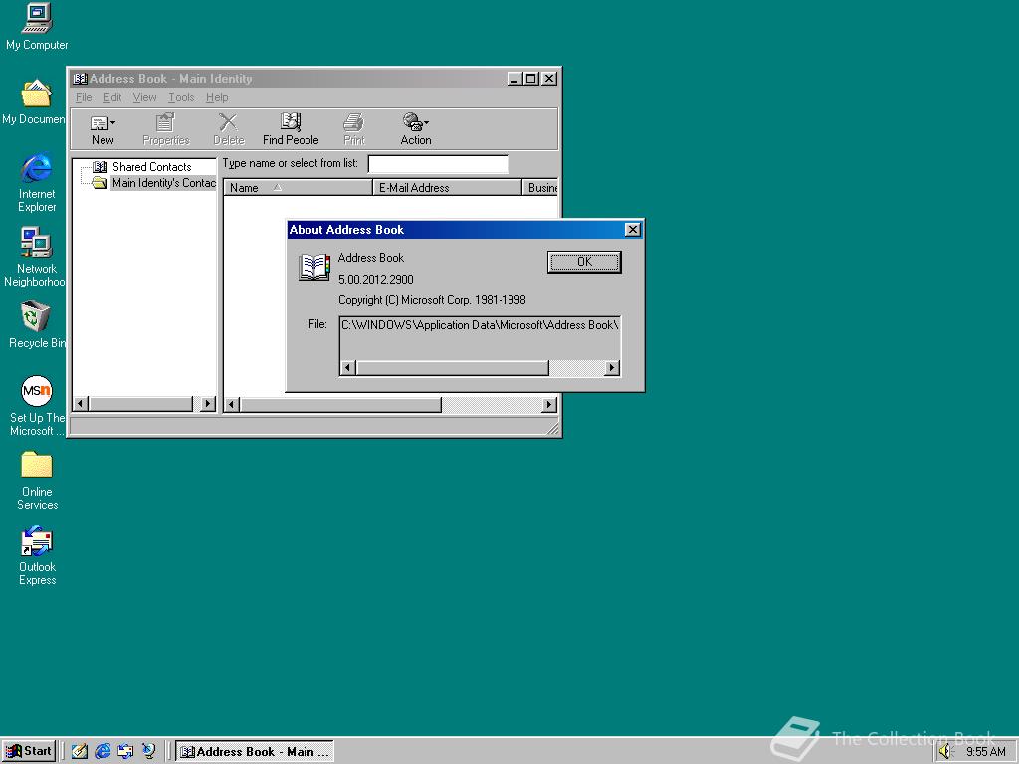Close the About Address Book dialog

(x=632, y=230)
